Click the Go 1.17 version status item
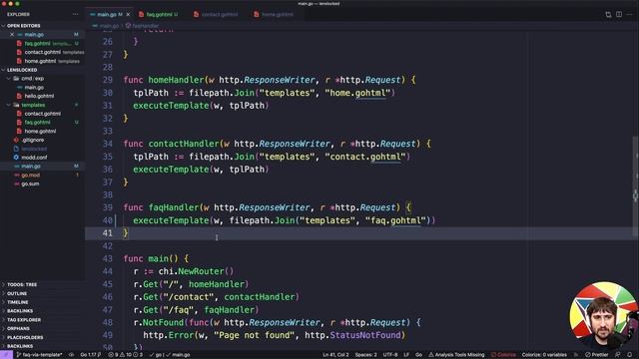The height and width of the screenshot is (359, 639). (x=91, y=355)
